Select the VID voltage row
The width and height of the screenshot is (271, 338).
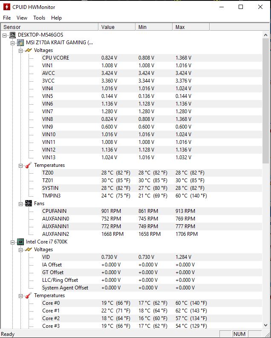[152, 257]
